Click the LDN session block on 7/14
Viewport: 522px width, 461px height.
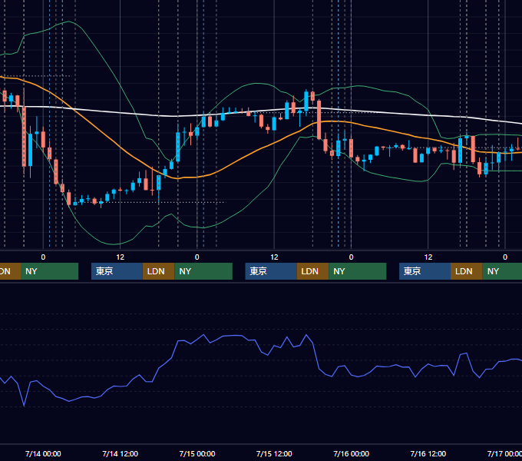(158, 271)
